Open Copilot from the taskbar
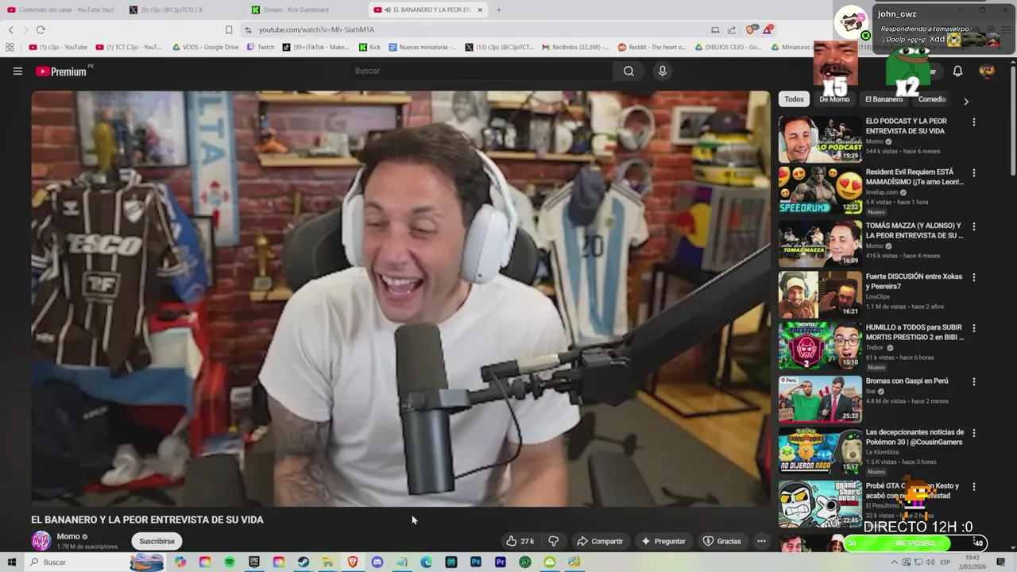Image resolution: width=1017 pixels, height=572 pixels. click(x=180, y=562)
